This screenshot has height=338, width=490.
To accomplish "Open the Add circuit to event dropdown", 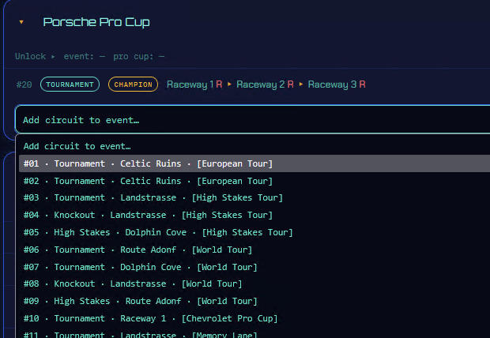I will (x=252, y=120).
